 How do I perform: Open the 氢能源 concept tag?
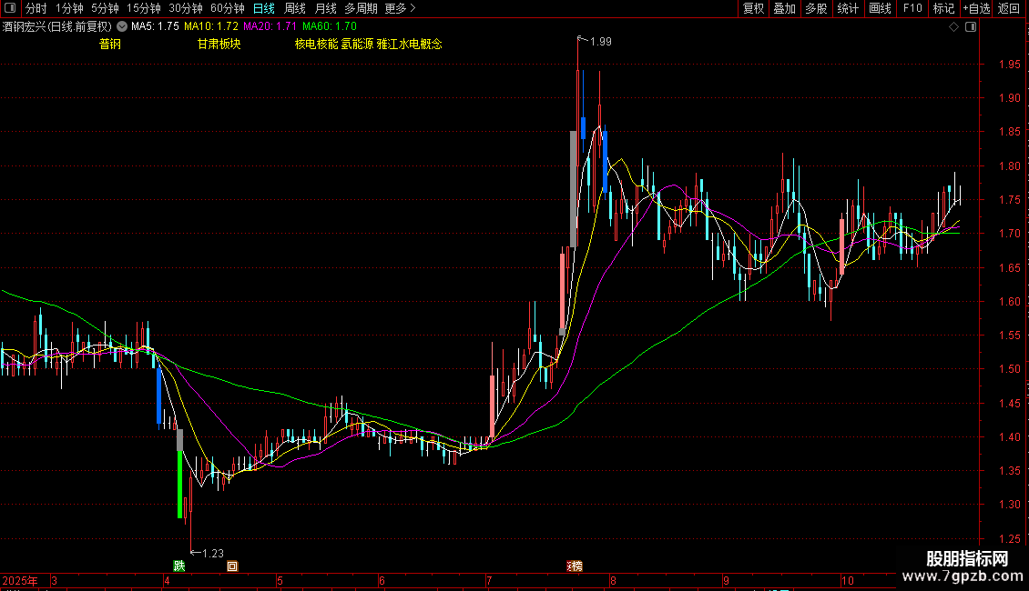coord(357,44)
